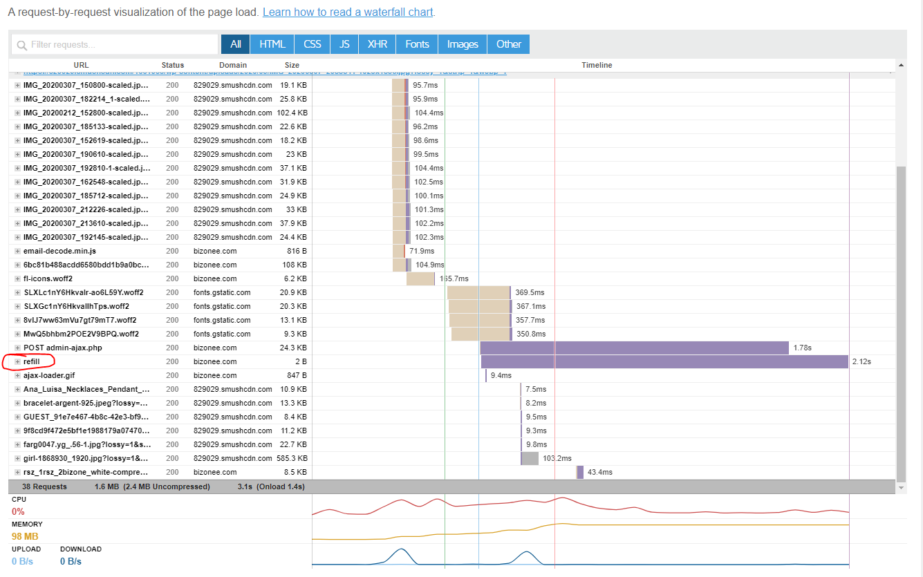Focus the Filter requests input field
This screenshot has height=577, width=923.
coord(115,44)
